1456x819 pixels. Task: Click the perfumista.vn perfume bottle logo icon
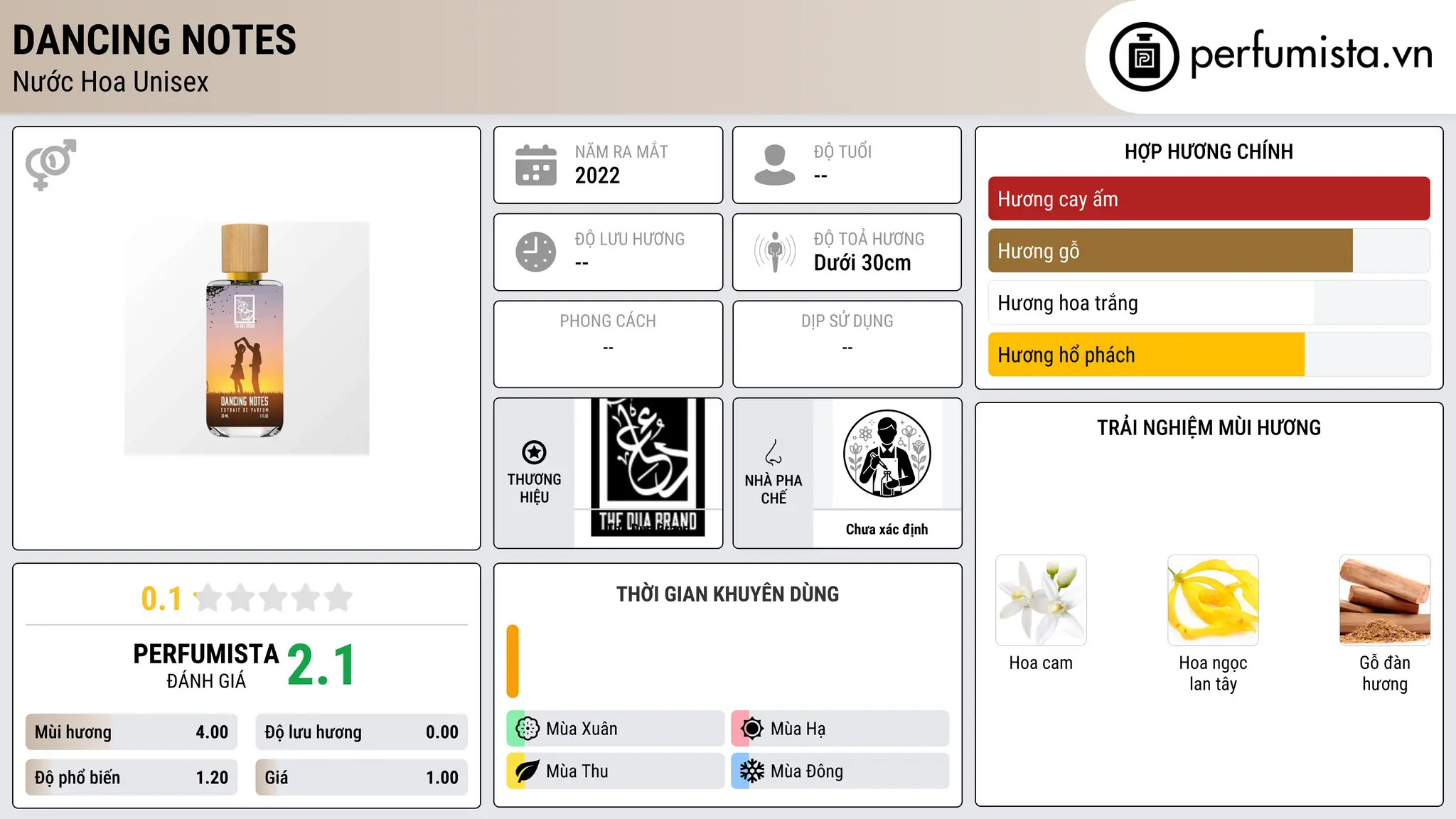point(1144,57)
